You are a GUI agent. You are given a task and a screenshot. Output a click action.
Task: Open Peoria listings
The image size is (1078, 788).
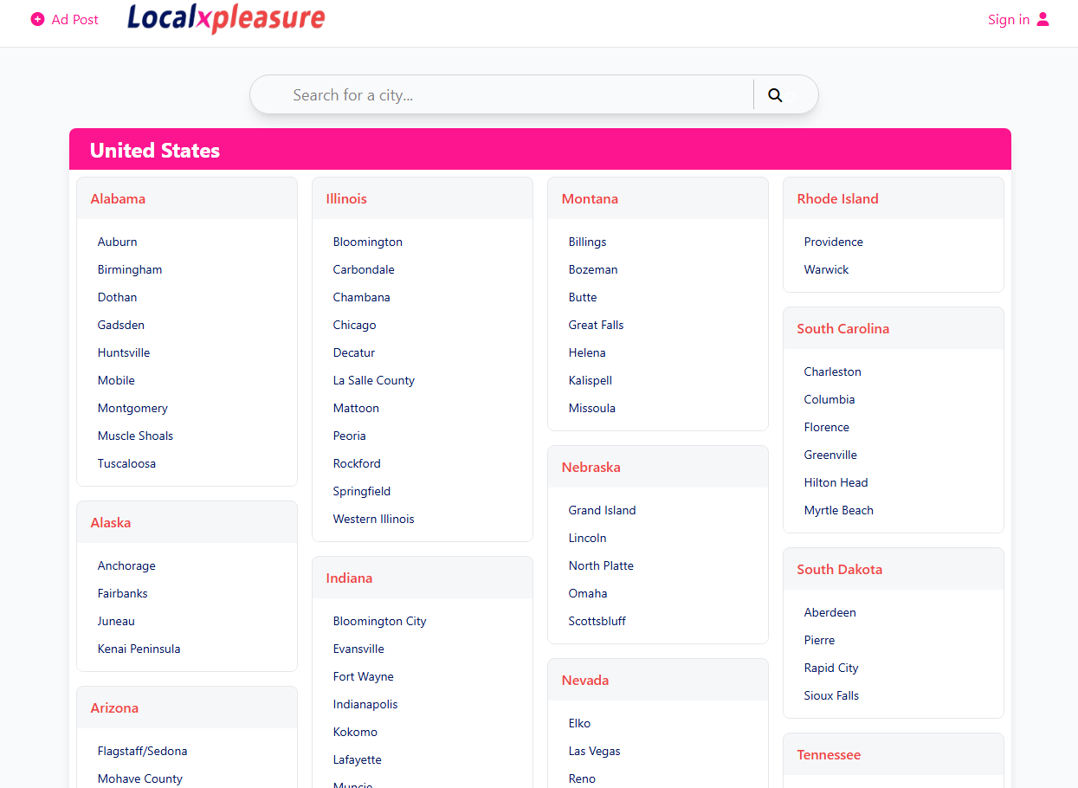(x=349, y=436)
